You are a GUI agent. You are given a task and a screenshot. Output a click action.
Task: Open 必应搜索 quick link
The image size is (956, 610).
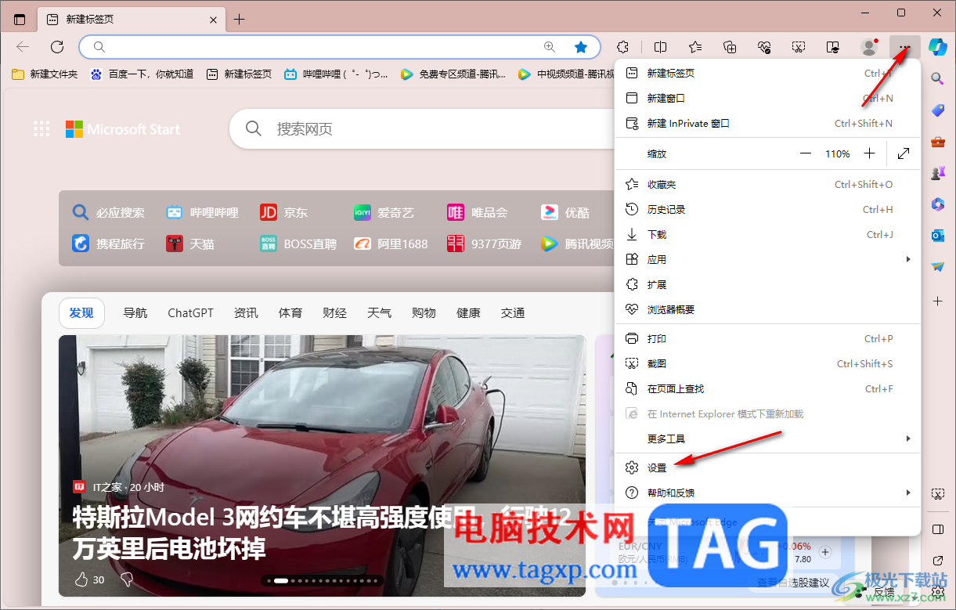109,212
